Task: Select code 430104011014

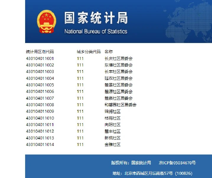Action: coord(40,144)
